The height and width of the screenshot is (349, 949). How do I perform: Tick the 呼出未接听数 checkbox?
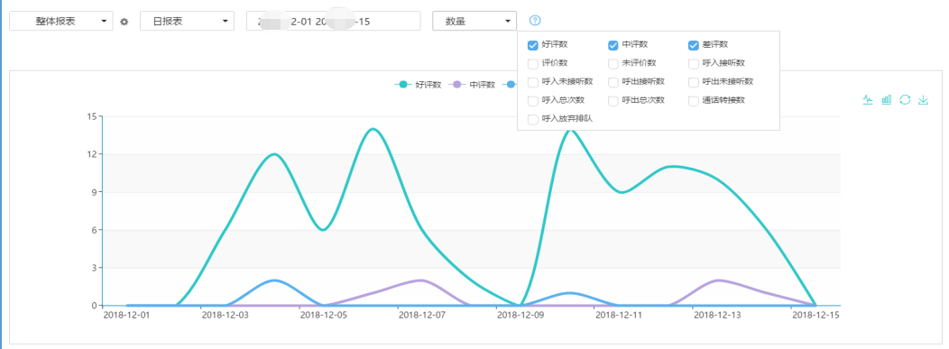coord(694,82)
